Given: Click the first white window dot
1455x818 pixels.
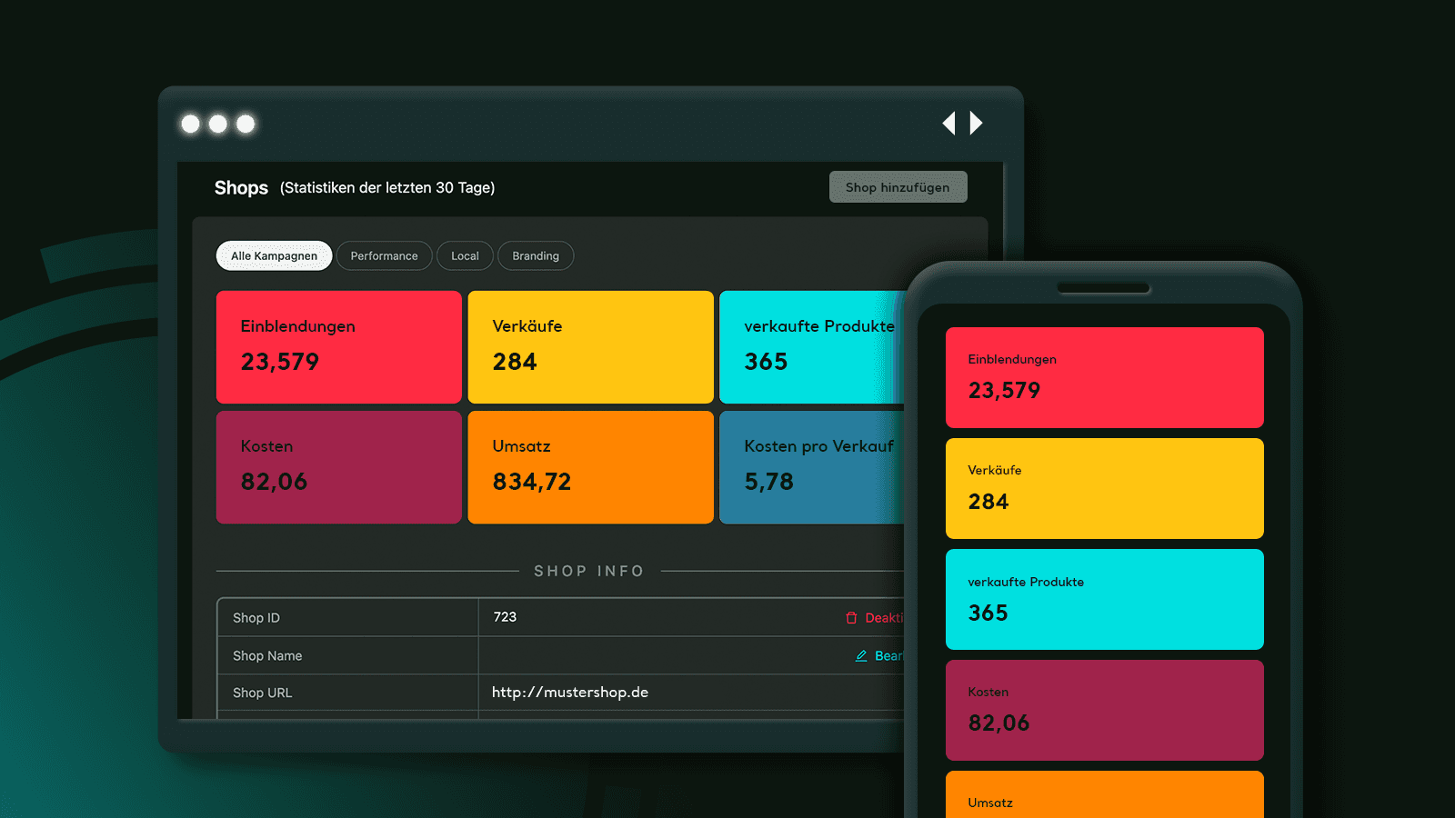Looking at the screenshot, I should coord(190,124).
